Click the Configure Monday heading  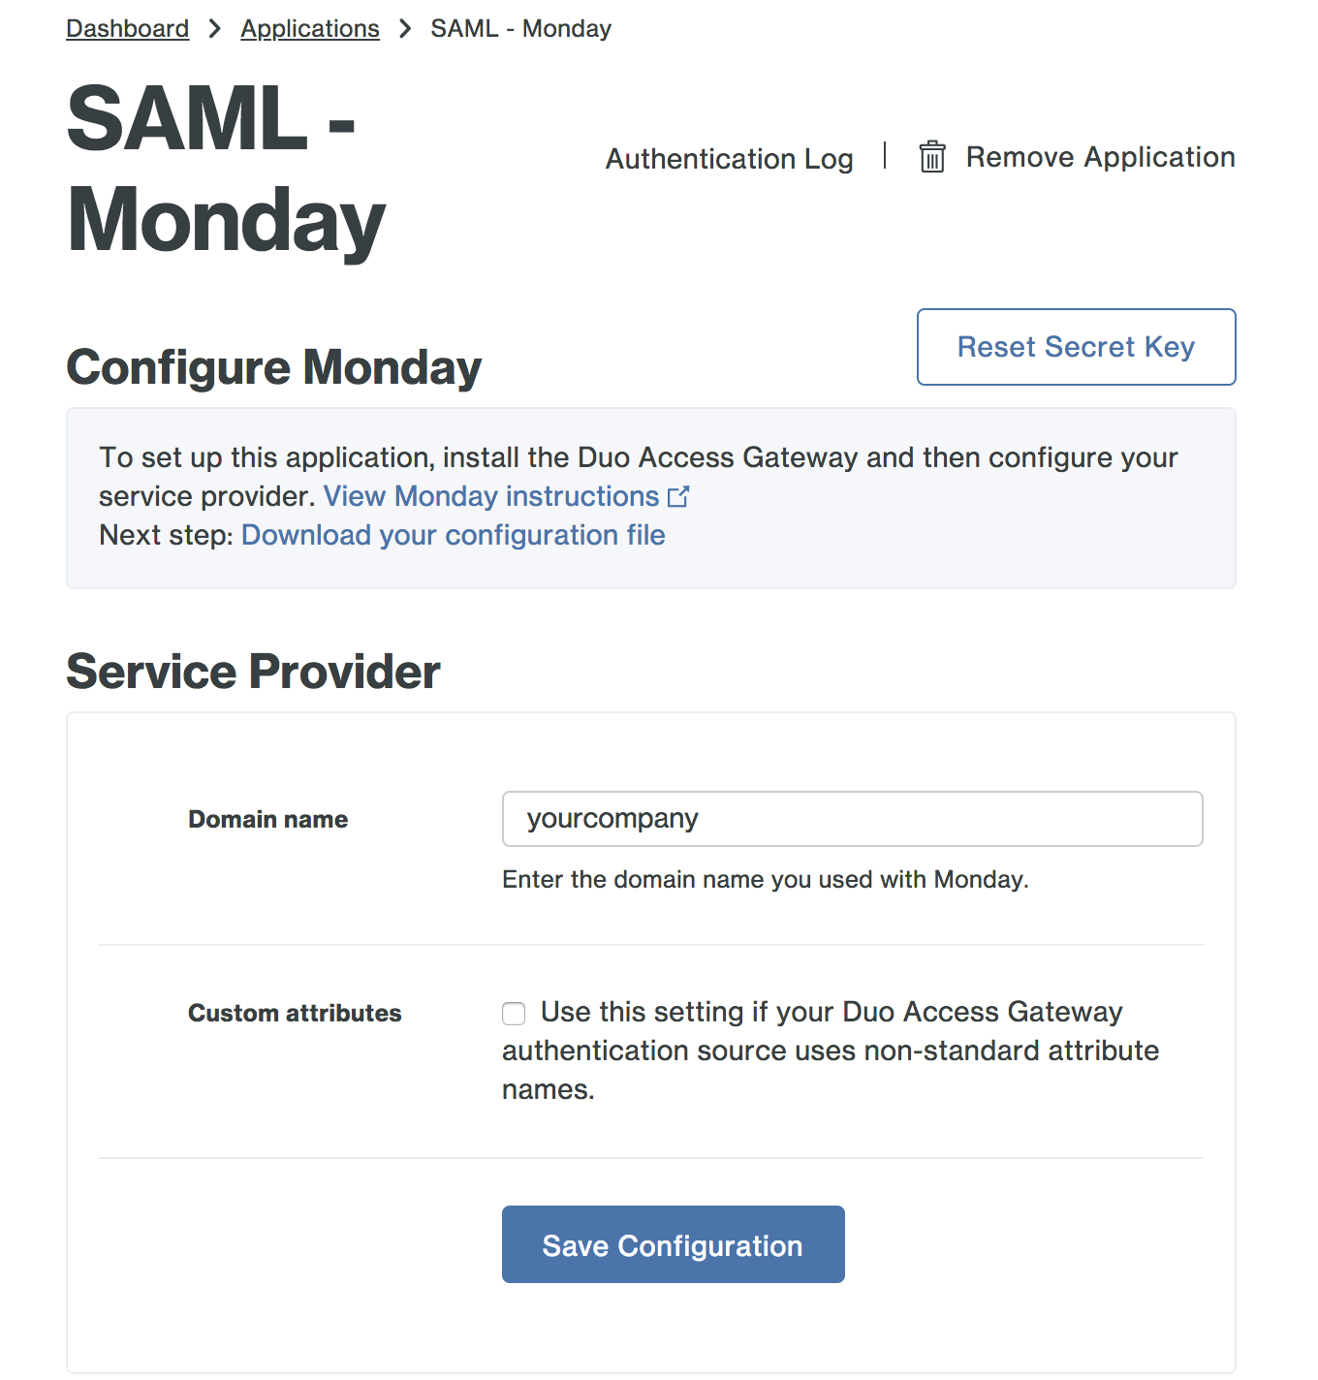click(273, 367)
